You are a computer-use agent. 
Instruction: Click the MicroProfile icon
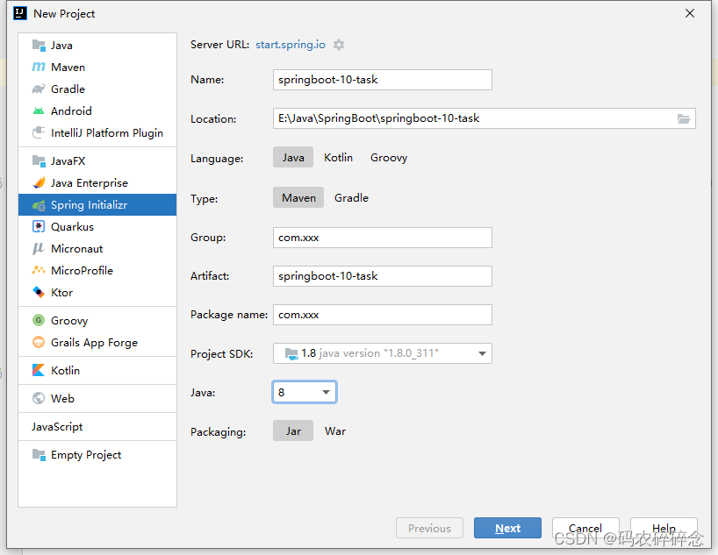39,270
